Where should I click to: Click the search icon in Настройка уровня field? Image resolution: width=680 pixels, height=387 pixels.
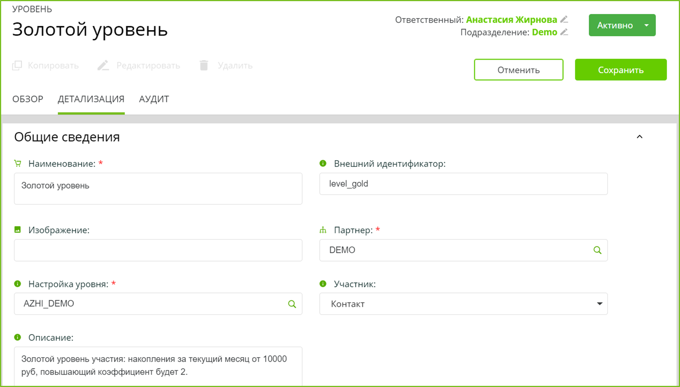pyautogui.click(x=292, y=304)
